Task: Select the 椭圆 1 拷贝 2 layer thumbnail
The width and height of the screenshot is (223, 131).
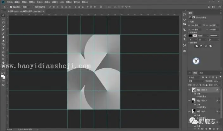Action: [x=194, y=101]
